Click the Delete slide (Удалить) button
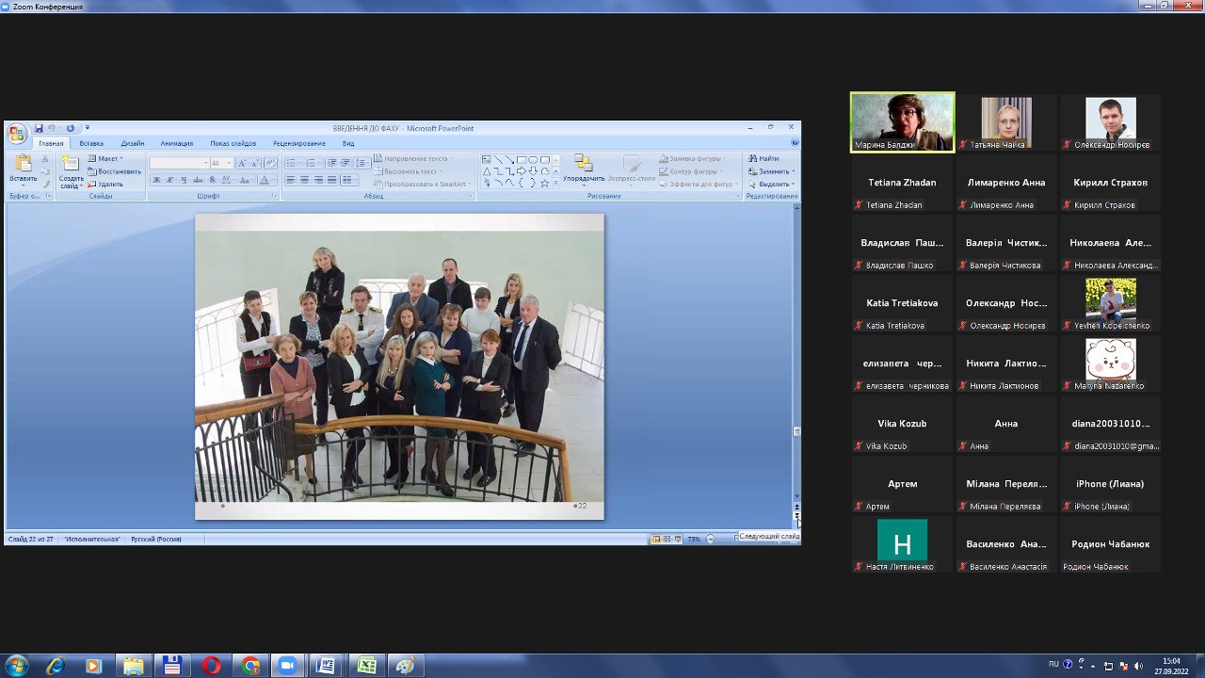 (110, 184)
